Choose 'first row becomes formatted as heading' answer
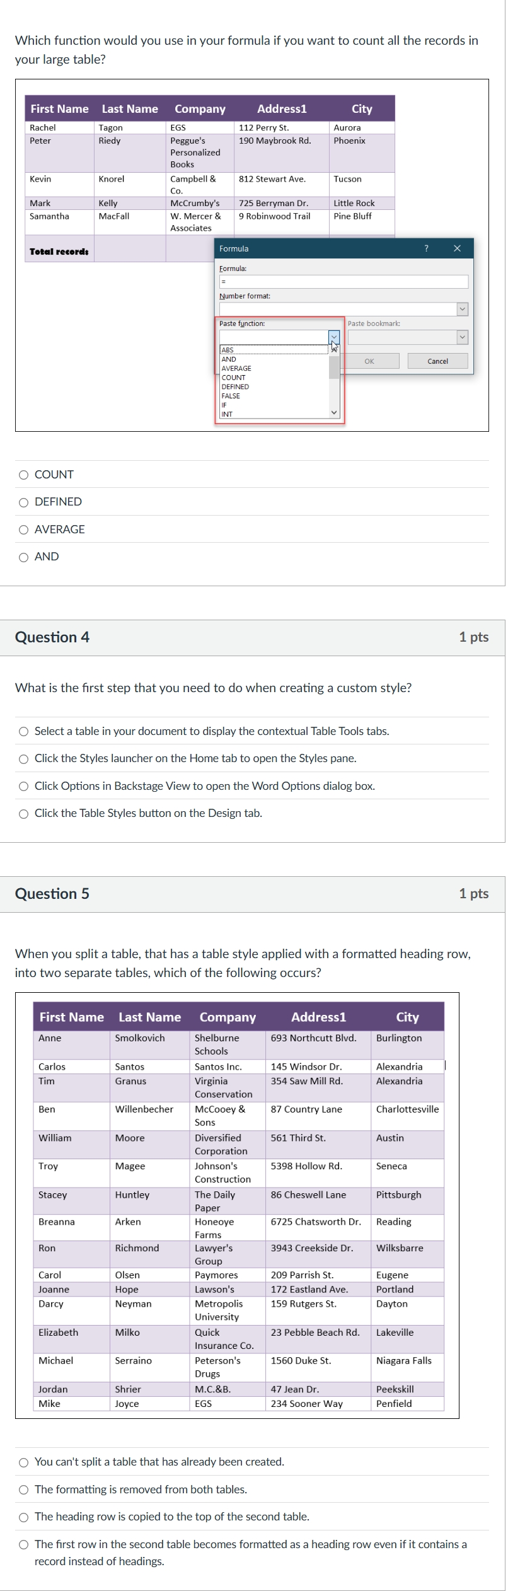Screen dimensions: 508x1591 click(x=24, y=1544)
